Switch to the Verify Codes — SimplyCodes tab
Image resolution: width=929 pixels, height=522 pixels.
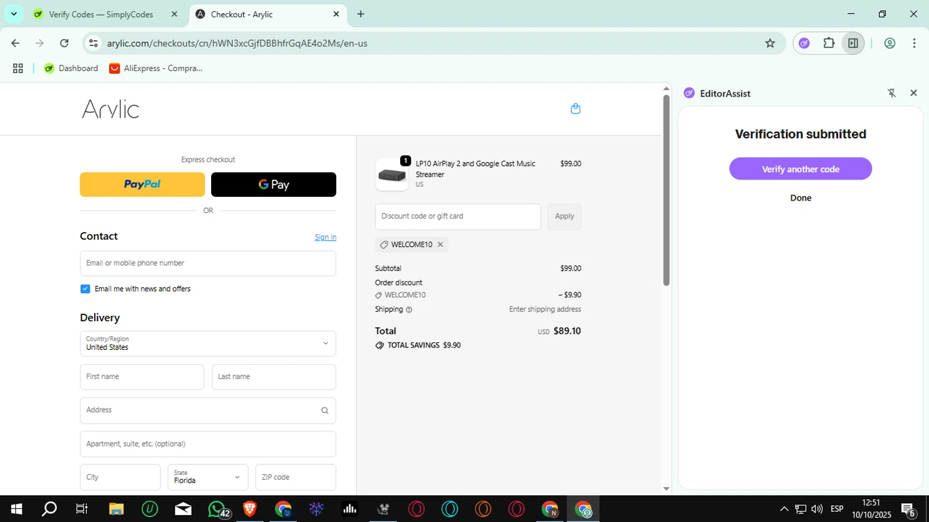coord(101,14)
